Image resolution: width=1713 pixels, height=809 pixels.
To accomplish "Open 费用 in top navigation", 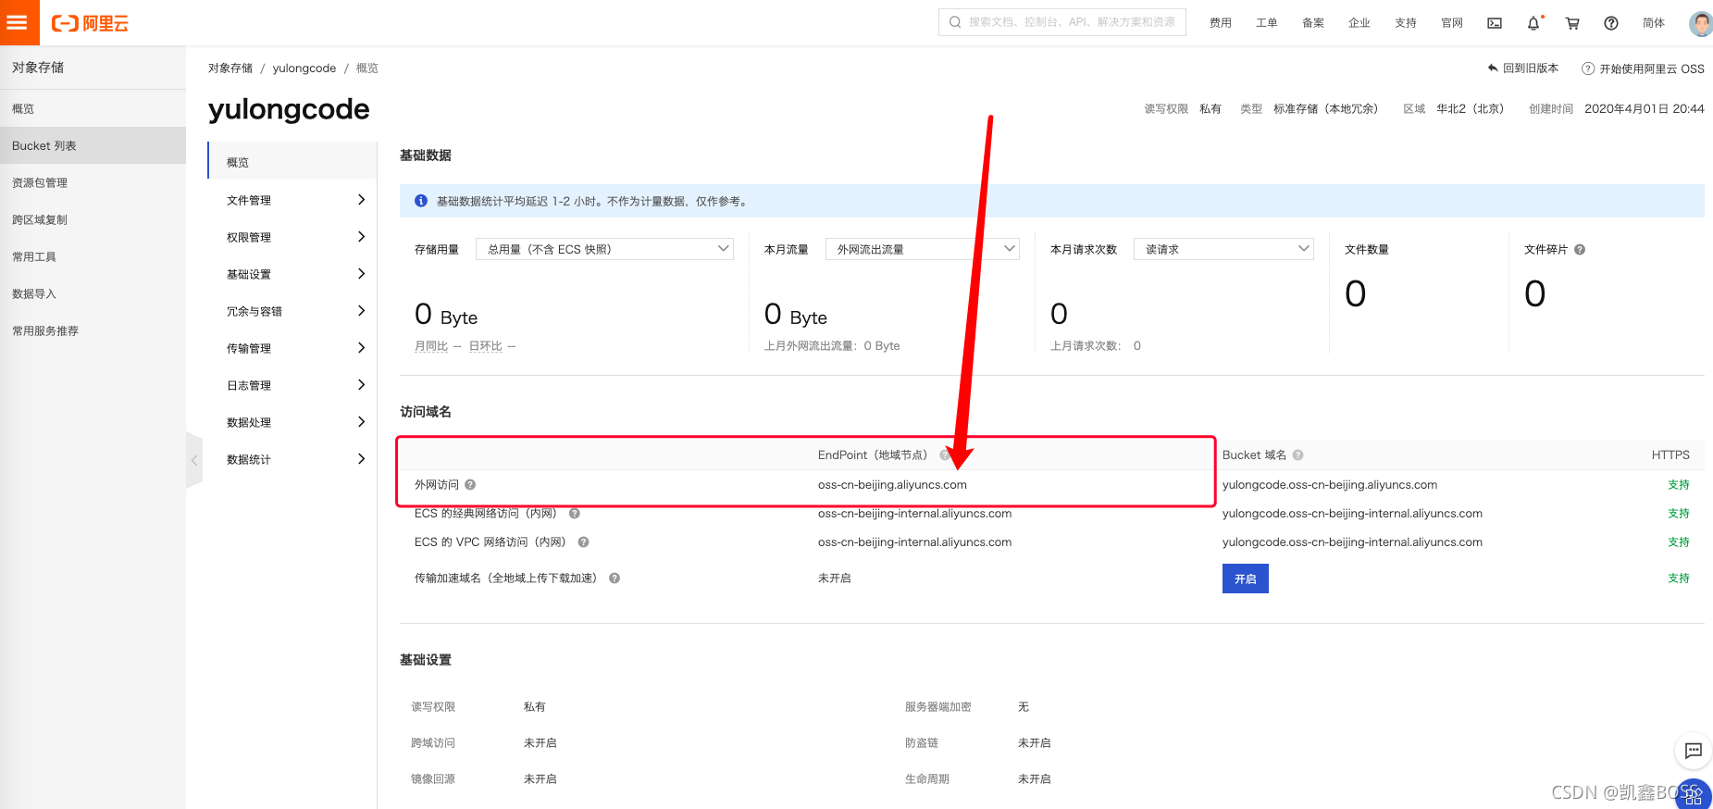I will [x=1220, y=23].
